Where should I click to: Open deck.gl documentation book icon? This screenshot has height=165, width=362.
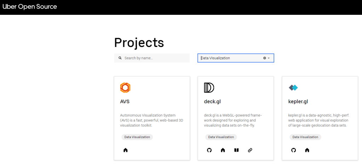[x=236, y=150]
